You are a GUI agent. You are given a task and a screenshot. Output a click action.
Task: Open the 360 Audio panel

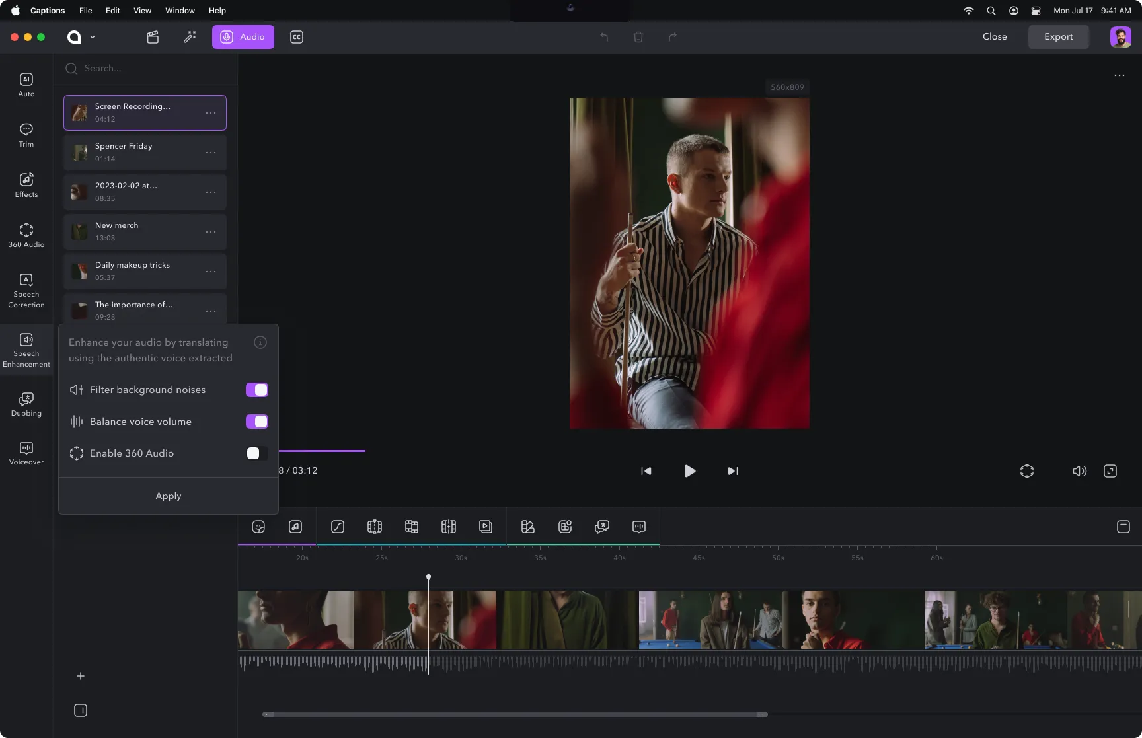tap(26, 235)
